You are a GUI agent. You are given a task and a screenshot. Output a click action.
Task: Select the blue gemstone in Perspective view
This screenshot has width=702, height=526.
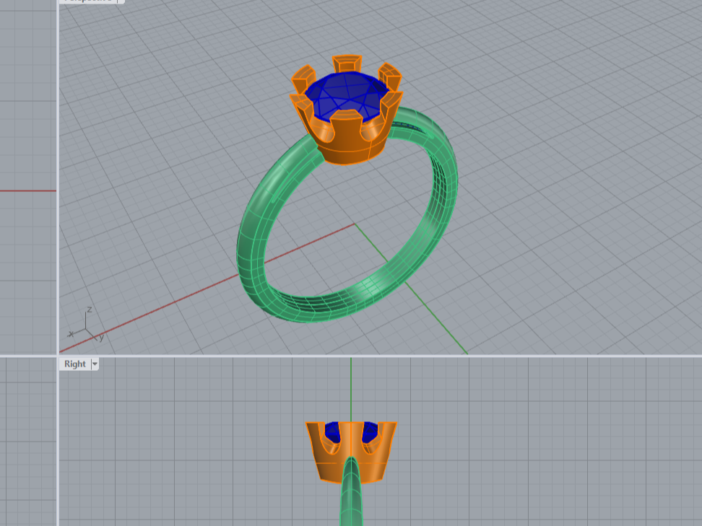[x=345, y=95]
